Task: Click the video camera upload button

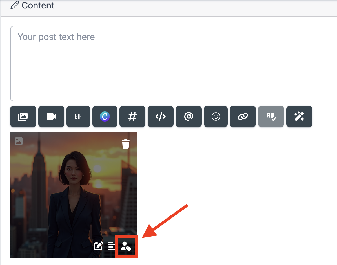Action: (51, 116)
